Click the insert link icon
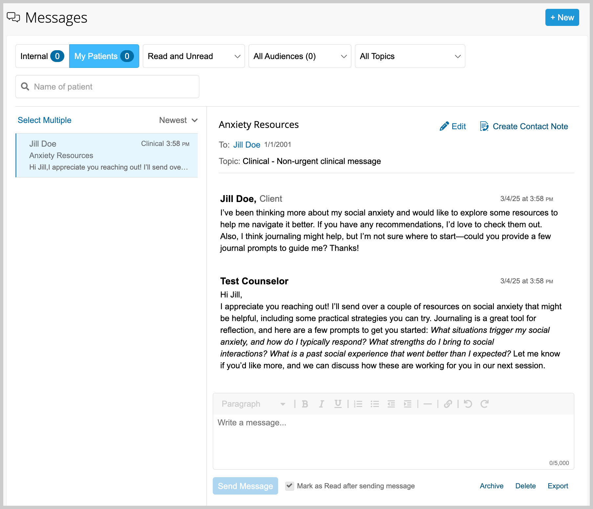593x509 pixels. point(448,404)
